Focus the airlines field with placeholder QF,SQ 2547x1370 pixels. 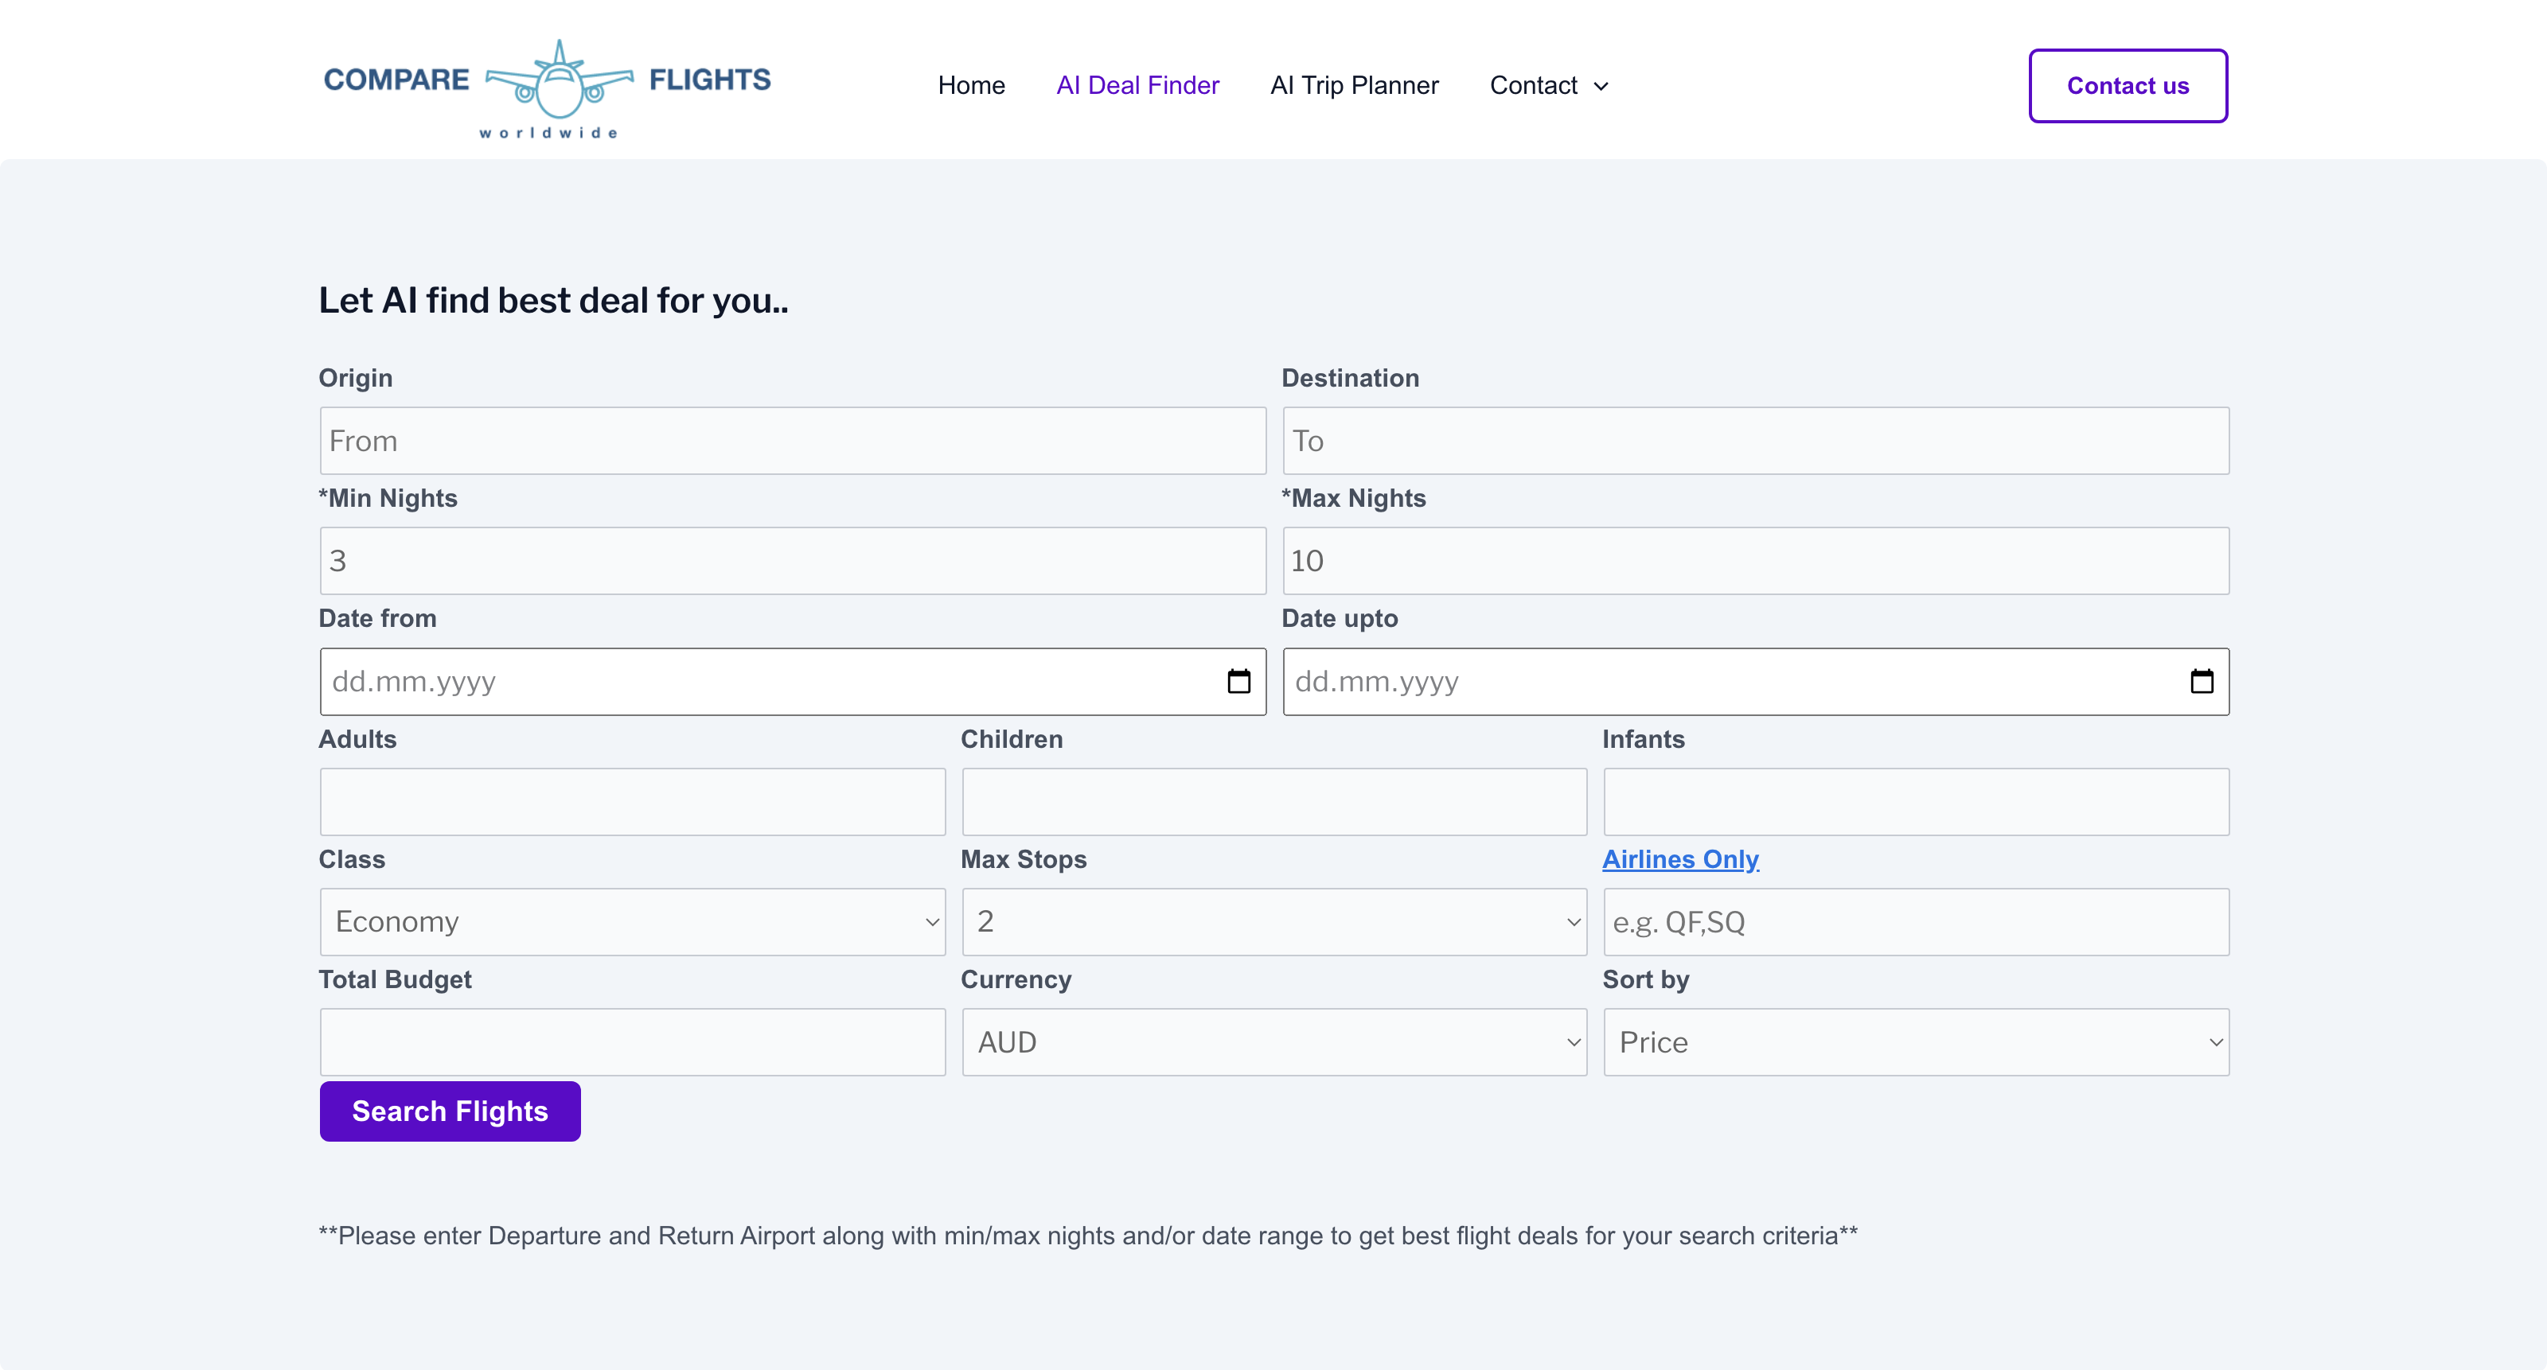pyautogui.click(x=1915, y=921)
